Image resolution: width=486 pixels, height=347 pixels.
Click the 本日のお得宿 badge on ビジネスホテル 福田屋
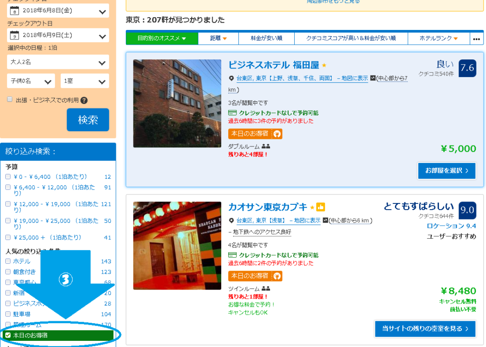click(x=255, y=134)
